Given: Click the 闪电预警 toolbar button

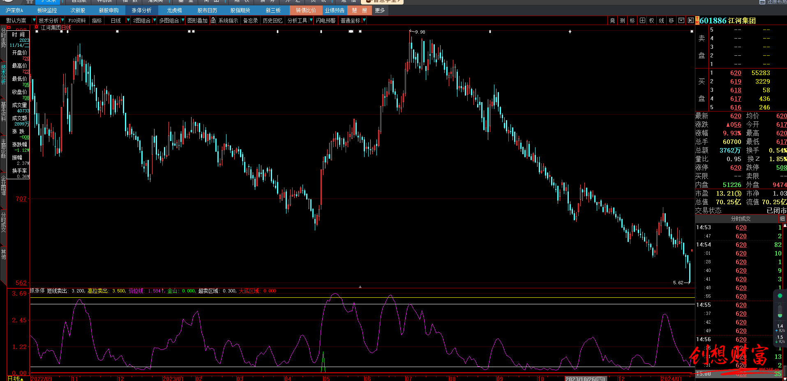Looking at the screenshot, I should pyautogui.click(x=325, y=21).
